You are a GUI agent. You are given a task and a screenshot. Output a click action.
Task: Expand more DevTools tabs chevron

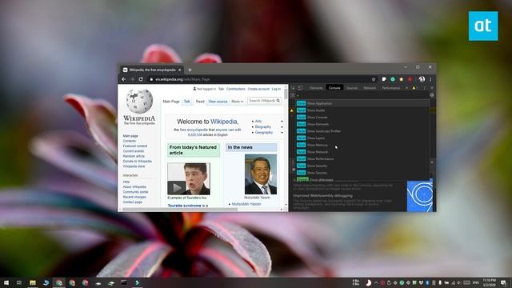(406, 88)
